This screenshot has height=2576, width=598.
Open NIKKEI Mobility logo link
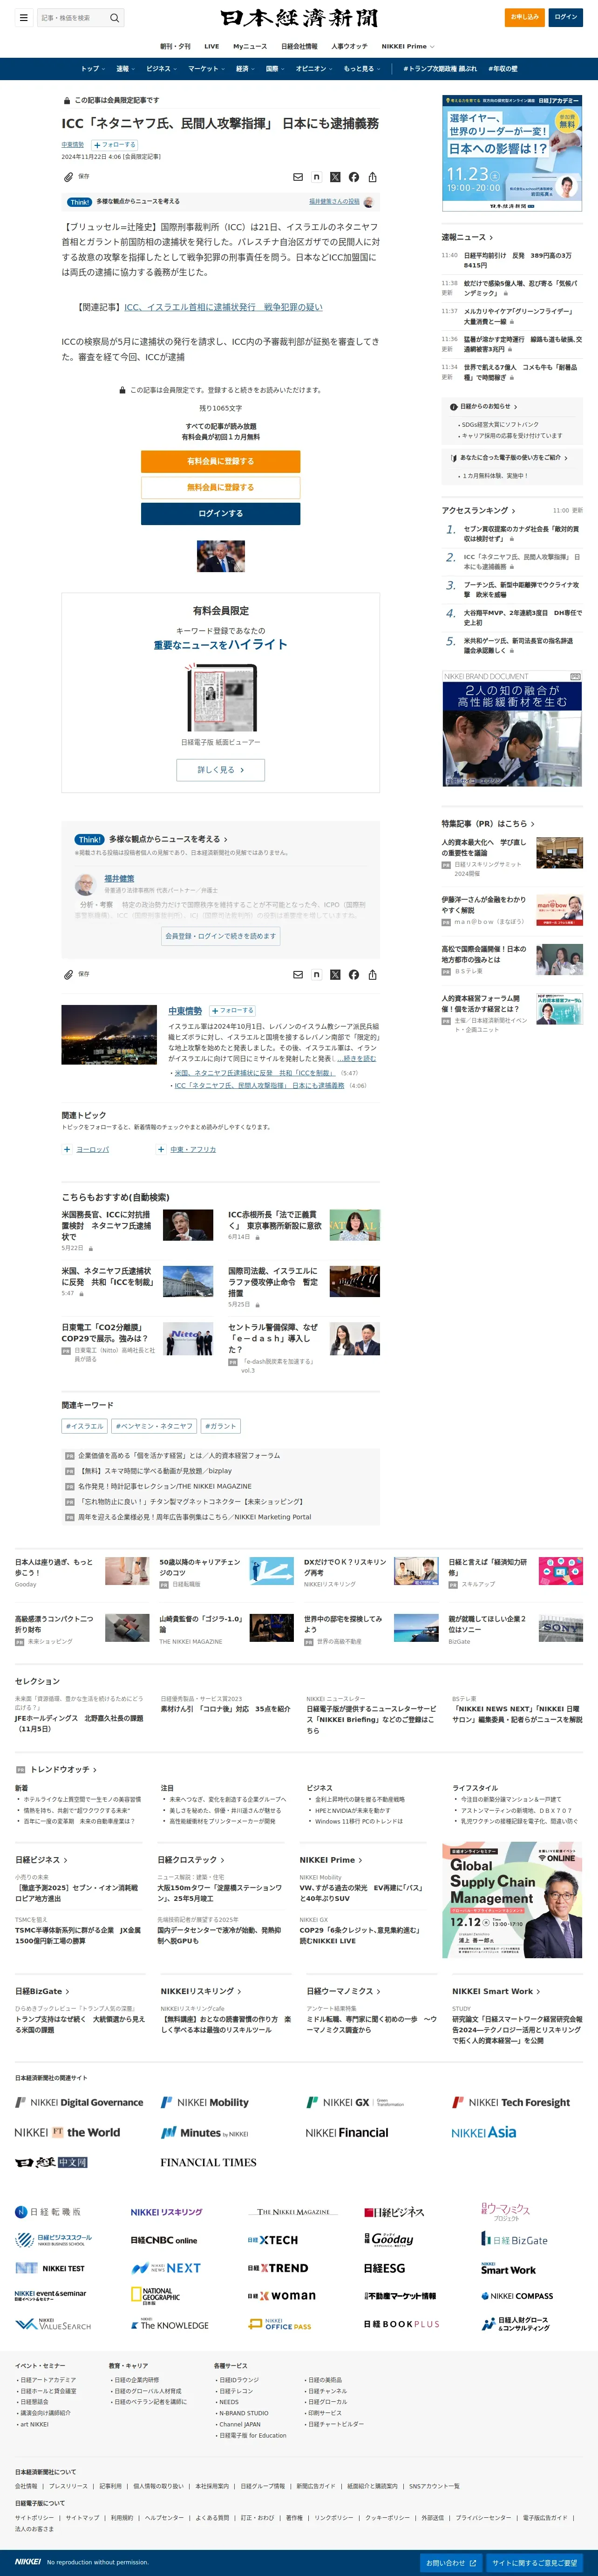pos(205,2102)
